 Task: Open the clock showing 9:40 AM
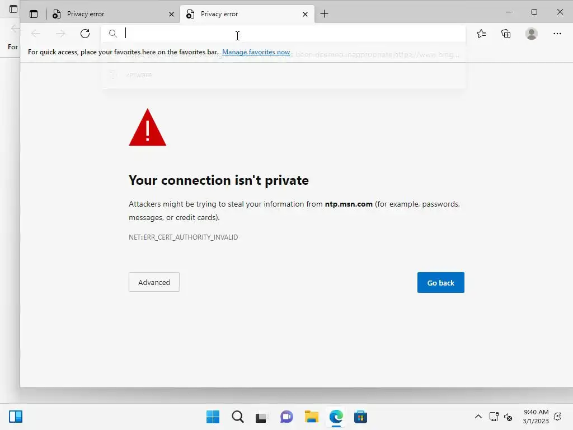536,417
